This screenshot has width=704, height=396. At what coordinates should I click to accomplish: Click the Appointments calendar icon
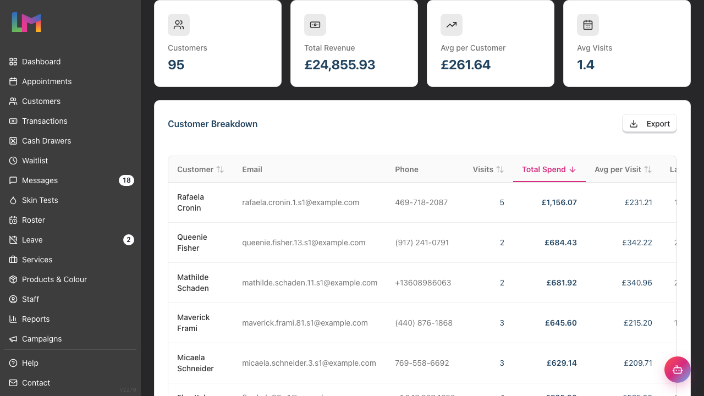pyautogui.click(x=13, y=81)
